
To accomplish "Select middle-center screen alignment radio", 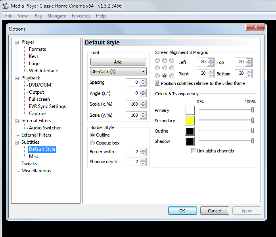I will point(165,68).
